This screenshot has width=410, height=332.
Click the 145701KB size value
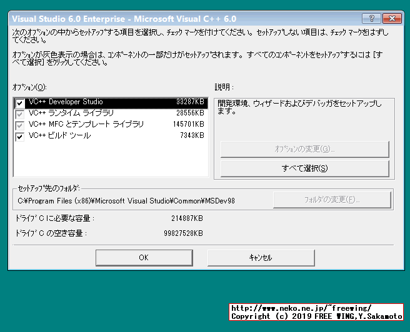pos(188,124)
